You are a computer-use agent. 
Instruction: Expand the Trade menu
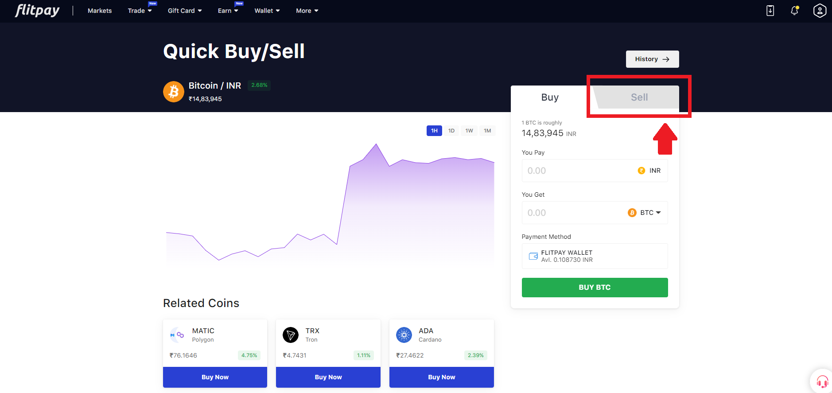(140, 11)
